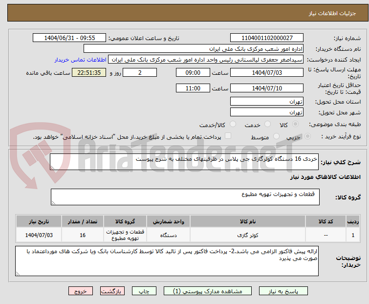Select the خدمت radio option
Viewport: 369px width, 304px height.
[267, 125]
